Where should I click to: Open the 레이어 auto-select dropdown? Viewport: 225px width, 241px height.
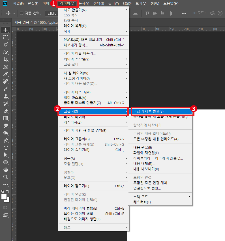click(52, 13)
